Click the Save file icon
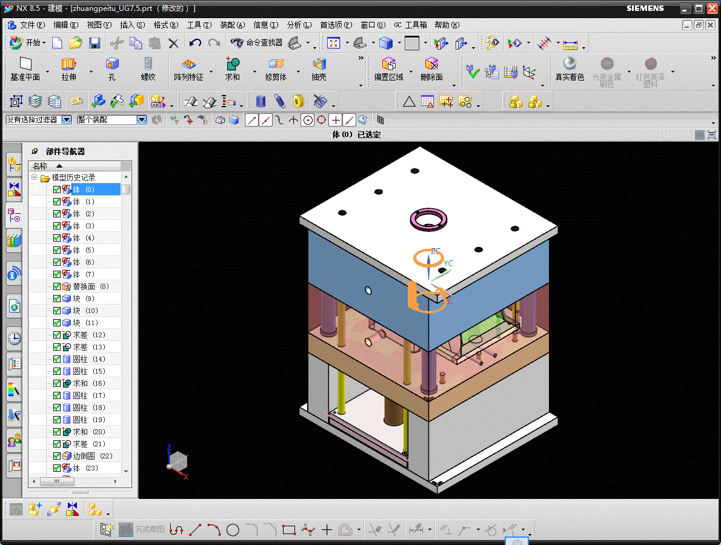 coord(95,43)
